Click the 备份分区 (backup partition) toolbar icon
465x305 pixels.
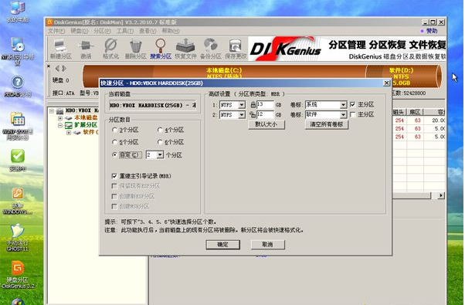[211, 49]
